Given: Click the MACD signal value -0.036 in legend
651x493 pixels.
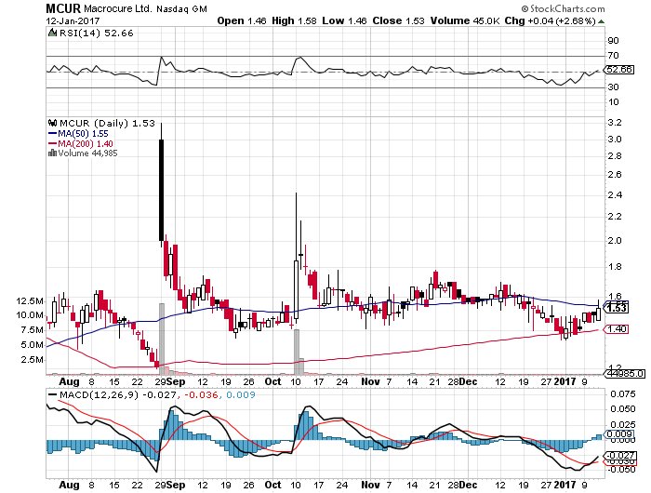Looking at the screenshot, I should 201,394.
